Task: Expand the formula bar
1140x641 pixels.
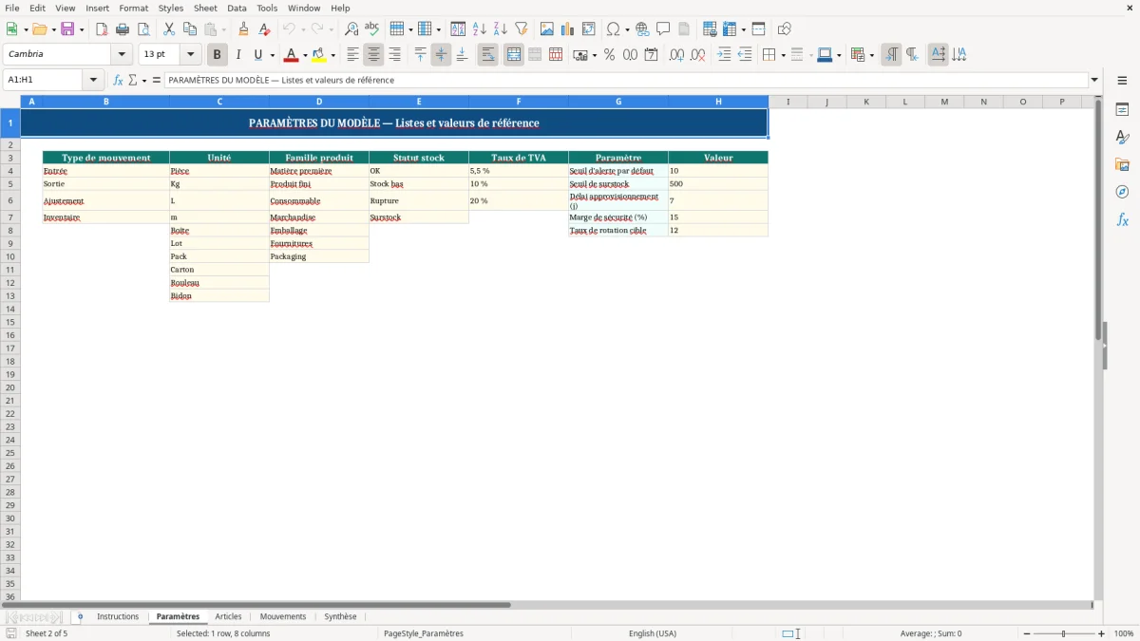Action: point(1094,81)
